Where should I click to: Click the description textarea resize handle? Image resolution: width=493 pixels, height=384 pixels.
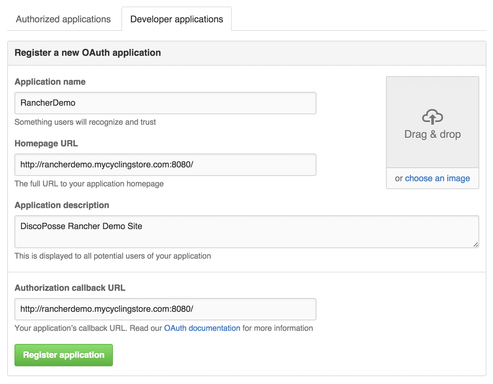tap(475, 245)
